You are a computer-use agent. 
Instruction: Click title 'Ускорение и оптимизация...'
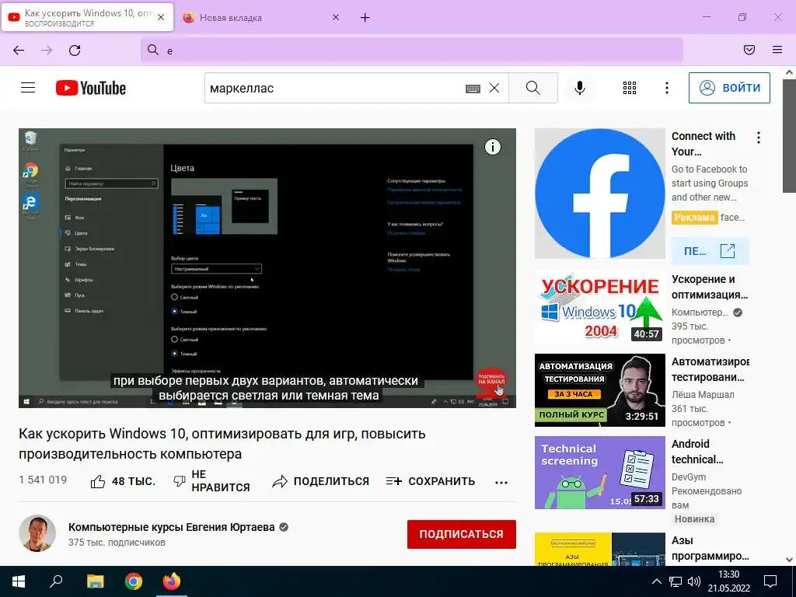[710, 287]
